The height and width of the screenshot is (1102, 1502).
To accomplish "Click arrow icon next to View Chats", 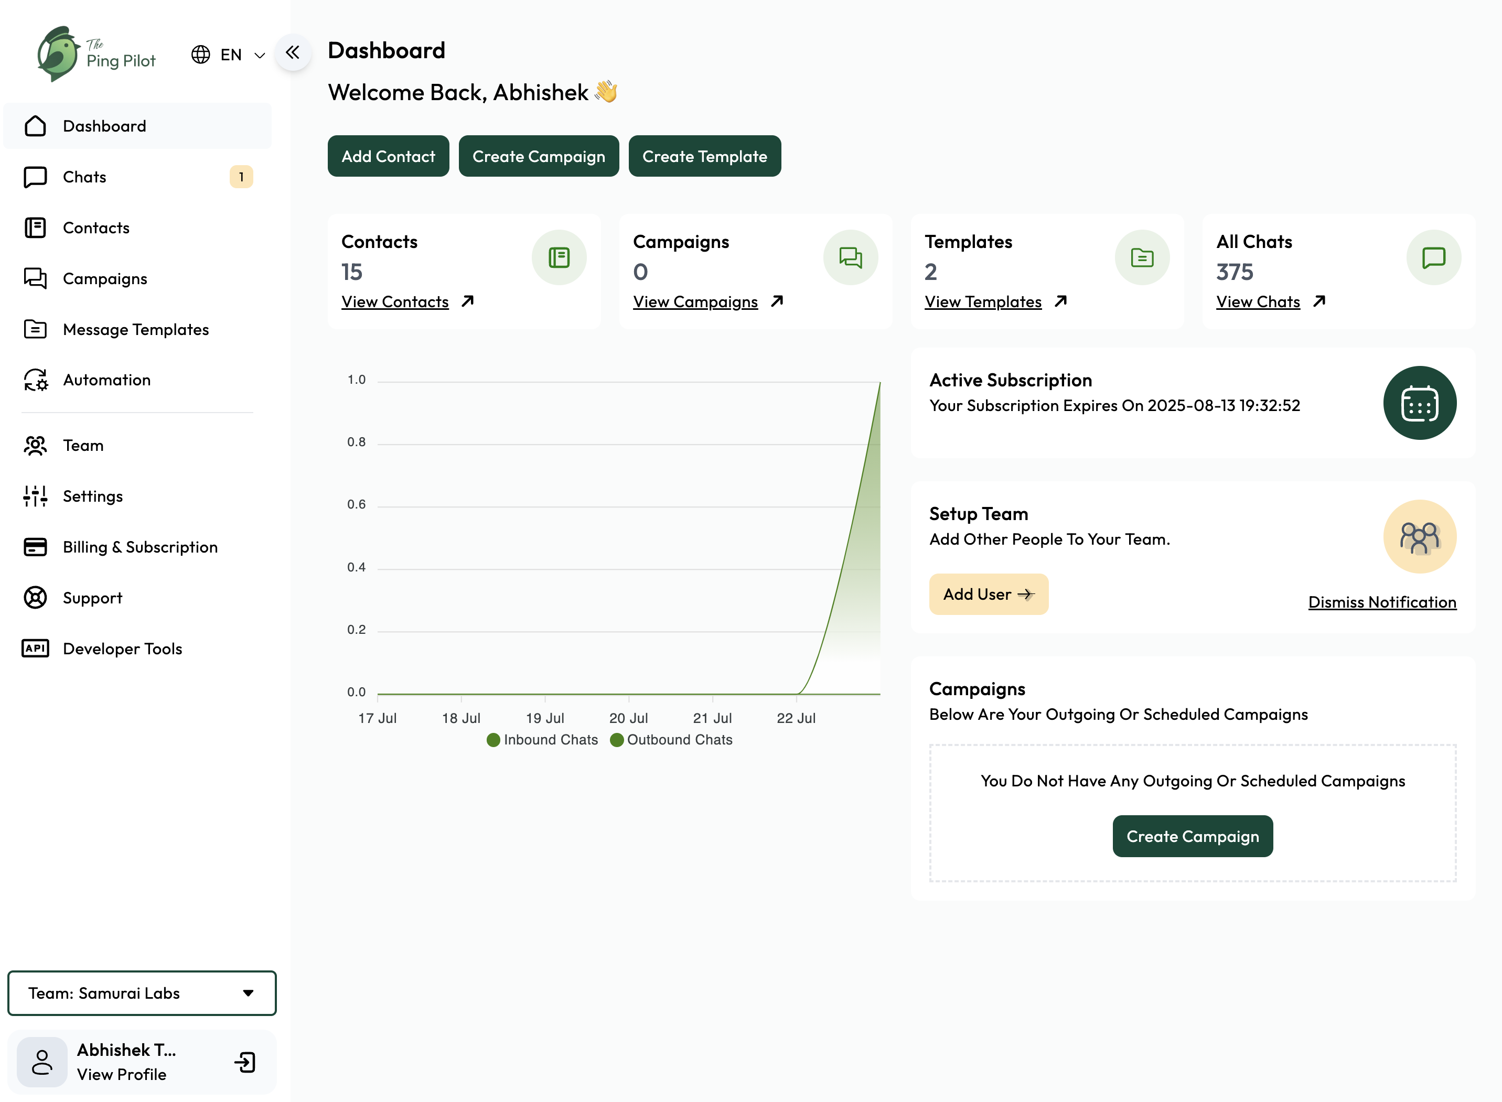I will pyautogui.click(x=1319, y=301).
